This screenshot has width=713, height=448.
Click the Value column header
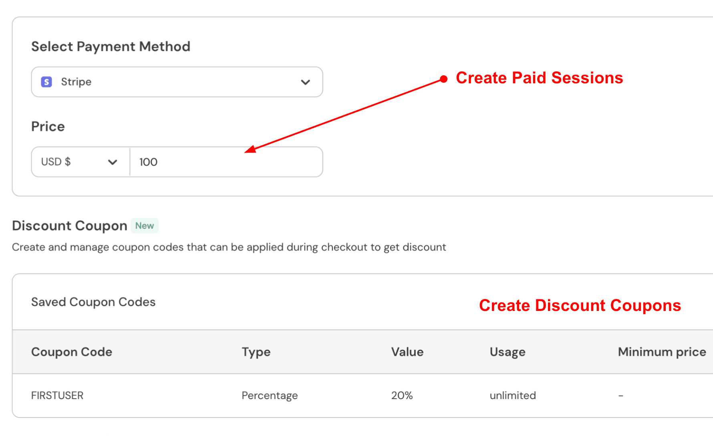pos(407,352)
